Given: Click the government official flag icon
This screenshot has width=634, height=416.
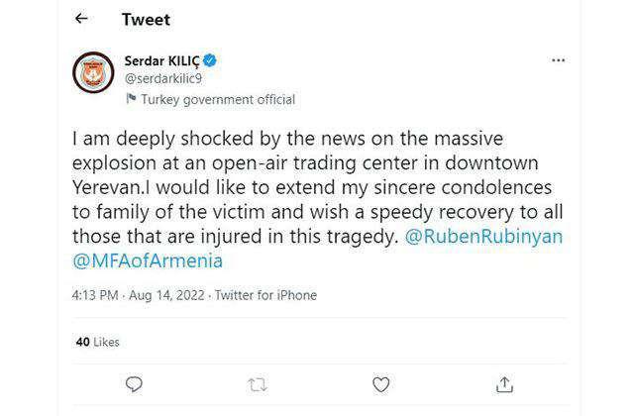Looking at the screenshot, I should [x=131, y=99].
